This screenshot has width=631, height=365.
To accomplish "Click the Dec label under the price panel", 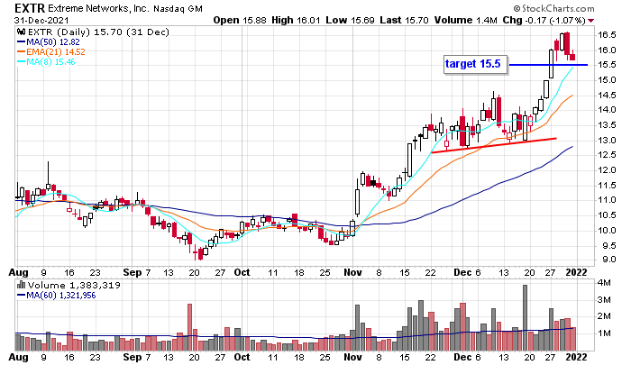I will (462, 272).
